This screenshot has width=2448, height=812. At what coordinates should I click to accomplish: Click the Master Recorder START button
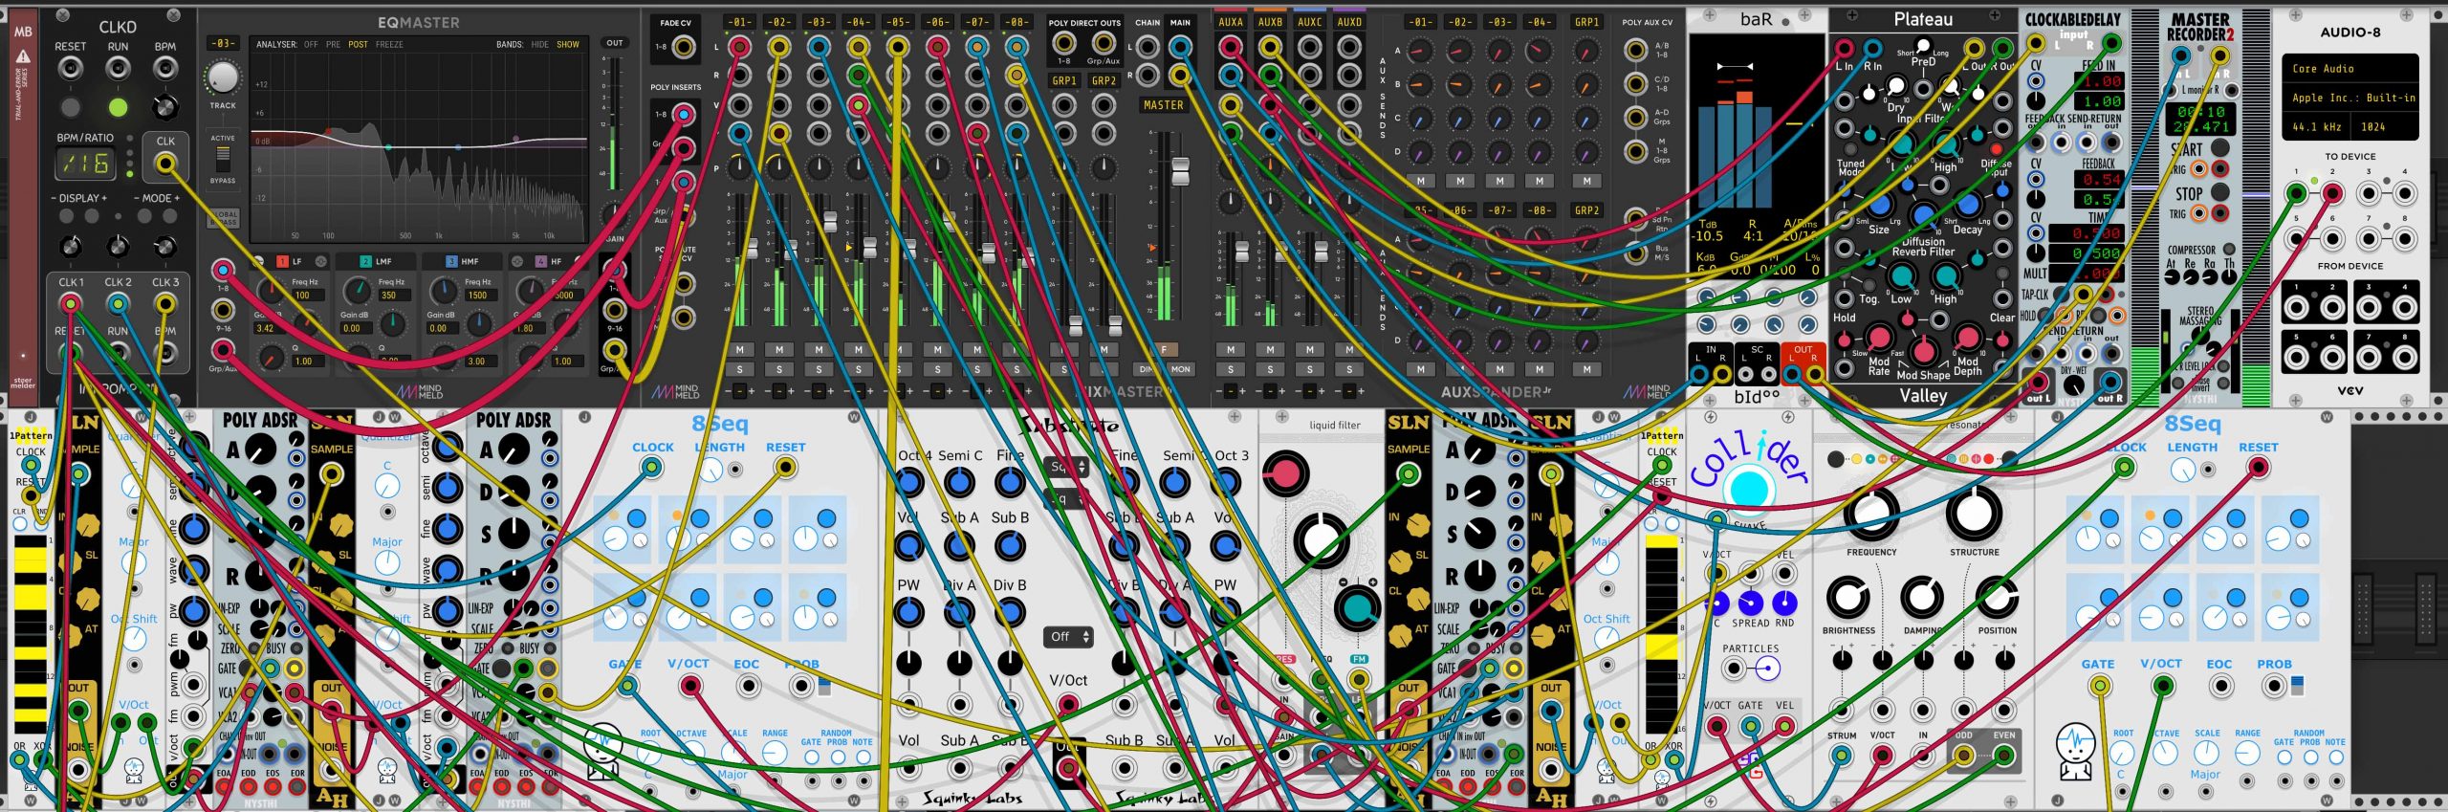pos(2219,148)
